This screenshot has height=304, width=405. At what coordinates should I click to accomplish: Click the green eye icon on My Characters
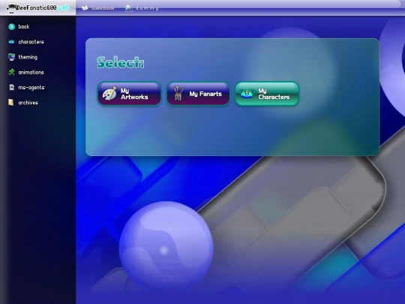coord(247,94)
